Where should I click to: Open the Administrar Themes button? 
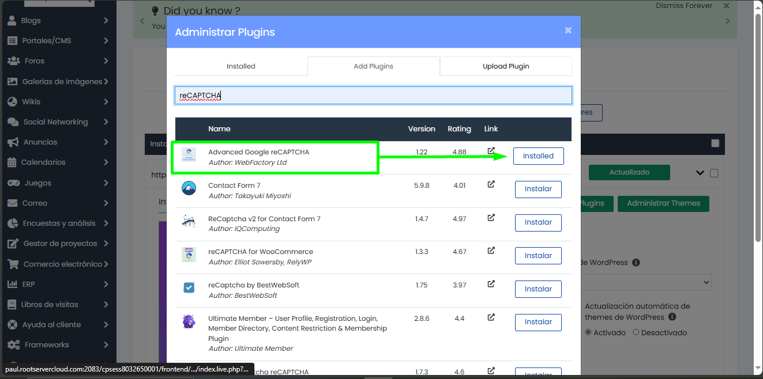663,203
